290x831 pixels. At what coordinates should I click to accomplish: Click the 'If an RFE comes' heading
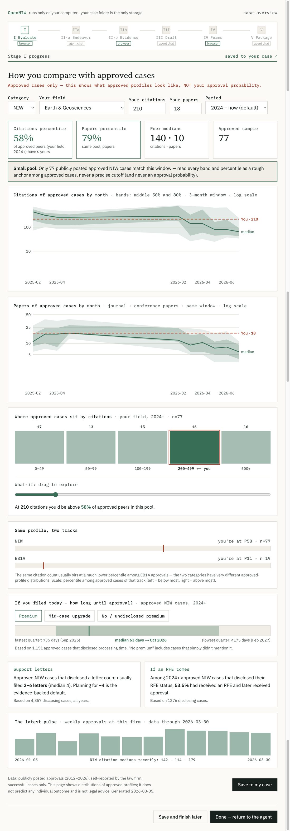tap(170, 669)
